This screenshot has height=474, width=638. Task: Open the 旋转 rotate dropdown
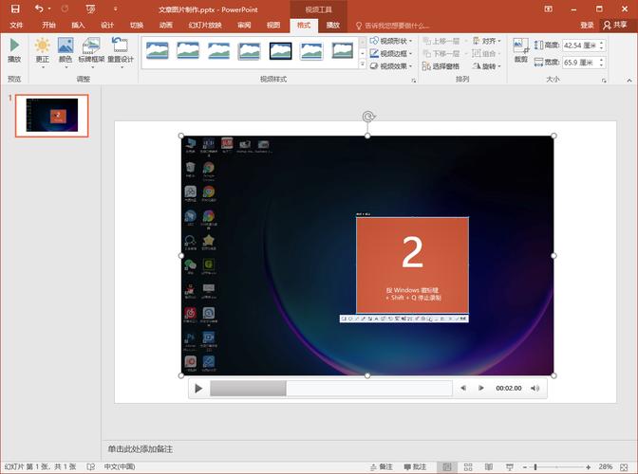point(487,65)
